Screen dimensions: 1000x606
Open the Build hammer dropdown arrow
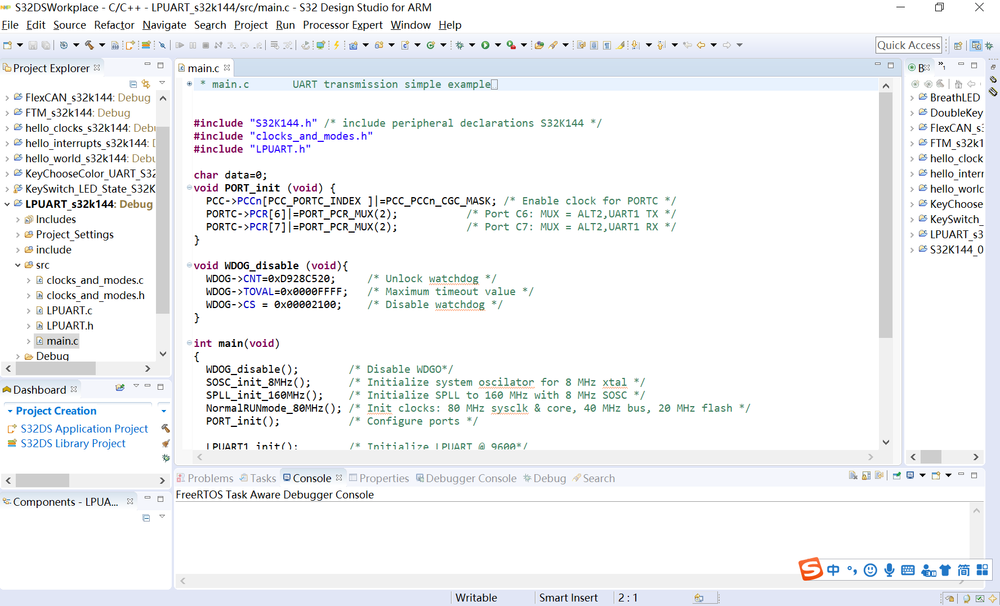[x=102, y=45]
